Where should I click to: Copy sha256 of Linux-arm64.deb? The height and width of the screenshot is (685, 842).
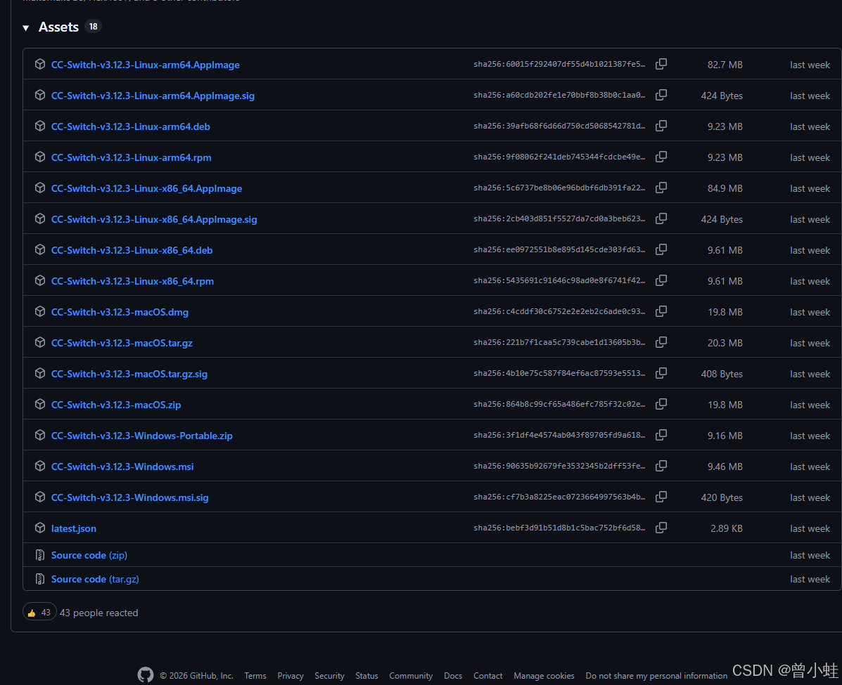point(661,126)
